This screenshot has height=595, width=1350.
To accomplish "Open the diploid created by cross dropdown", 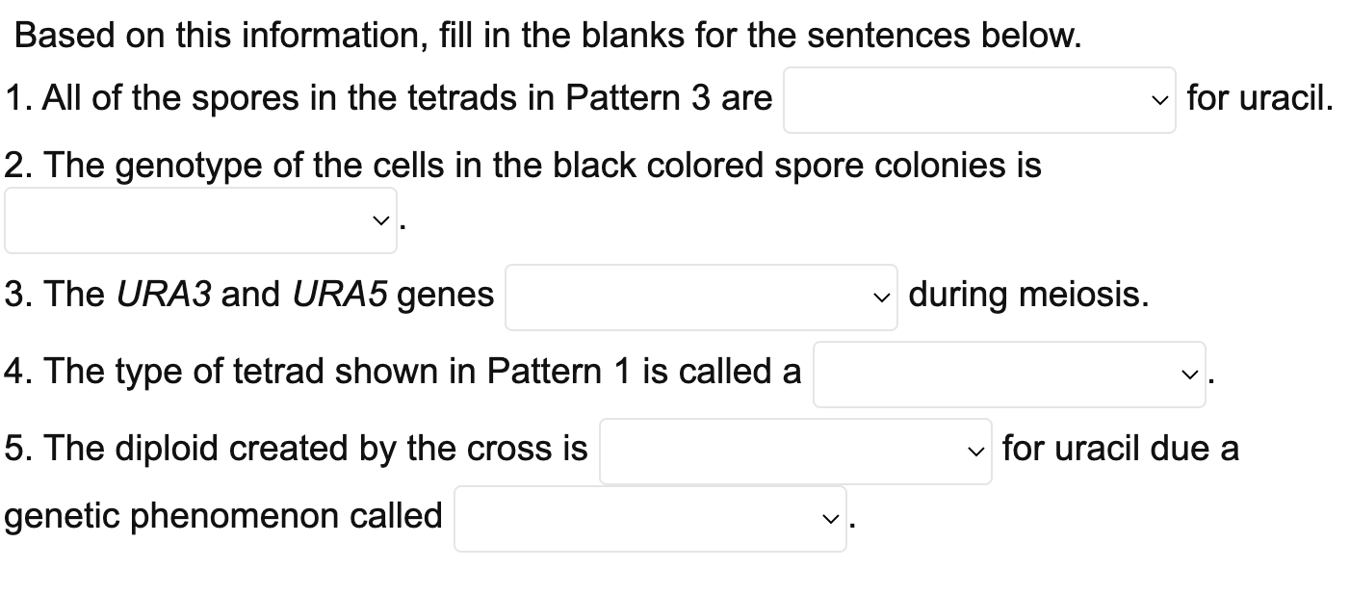I will [794, 451].
